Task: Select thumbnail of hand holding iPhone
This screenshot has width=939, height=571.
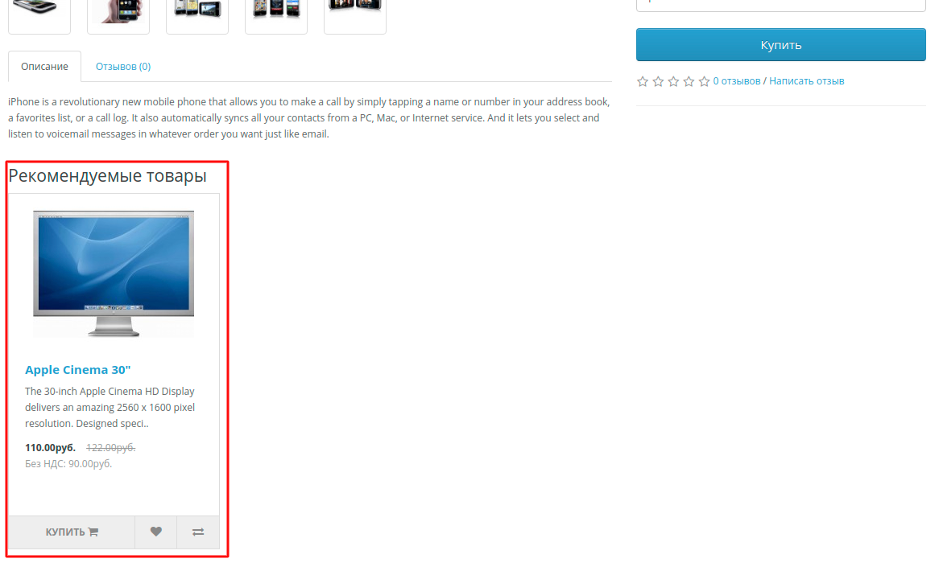Action: point(118,12)
